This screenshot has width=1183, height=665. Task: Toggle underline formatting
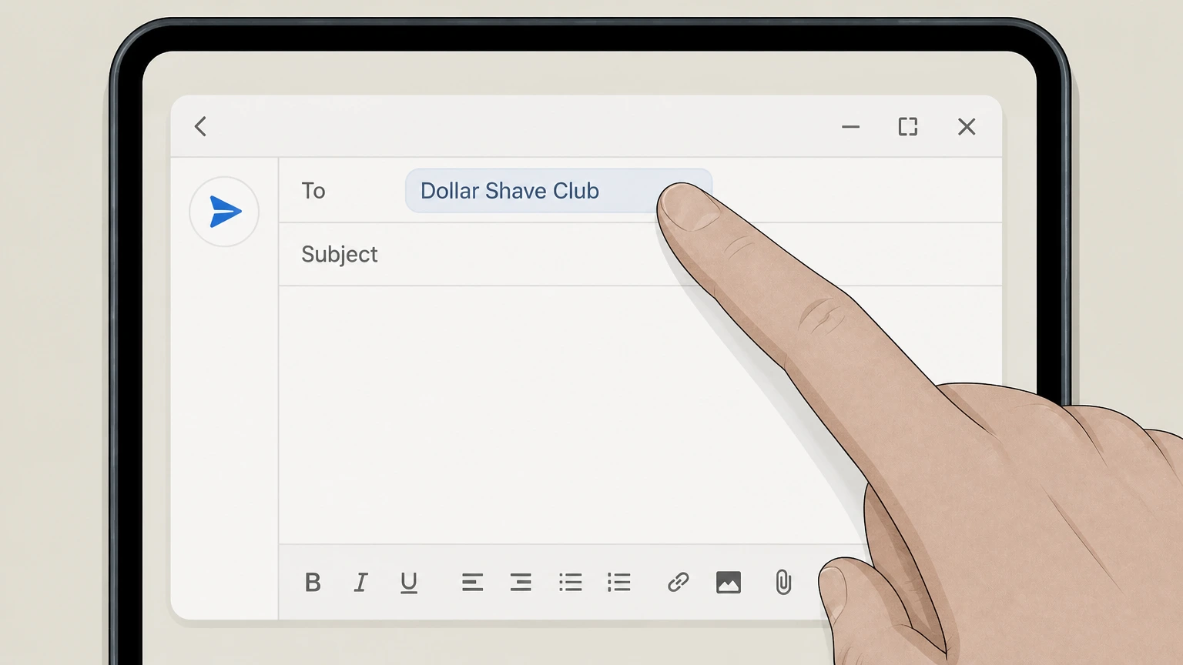(x=409, y=583)
